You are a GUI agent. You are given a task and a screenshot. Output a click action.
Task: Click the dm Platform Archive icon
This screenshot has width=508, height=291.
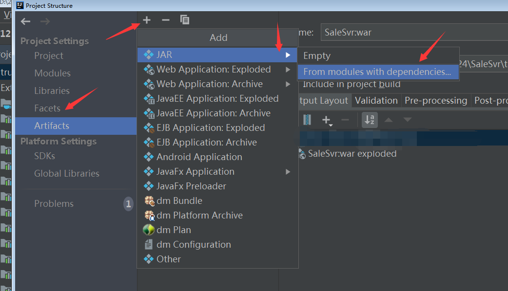[149, 216]
